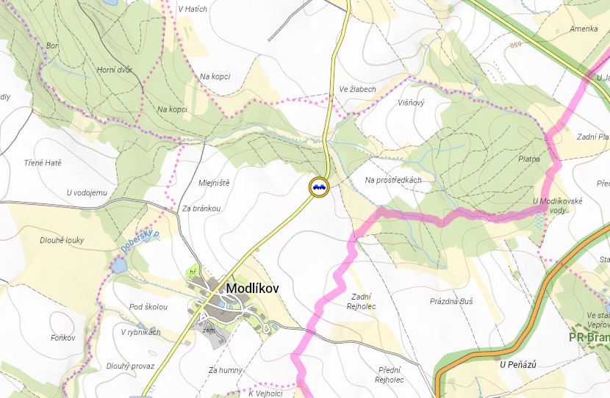Click the Višňový place name
Viewport: 610px width, 398px height.
pos(411,103)
